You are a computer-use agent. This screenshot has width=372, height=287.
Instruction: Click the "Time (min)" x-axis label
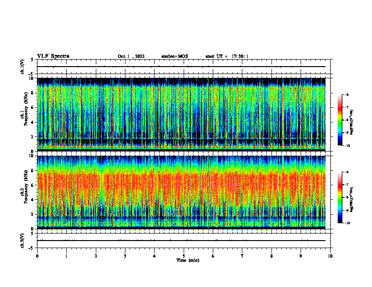tap(188, 260)
